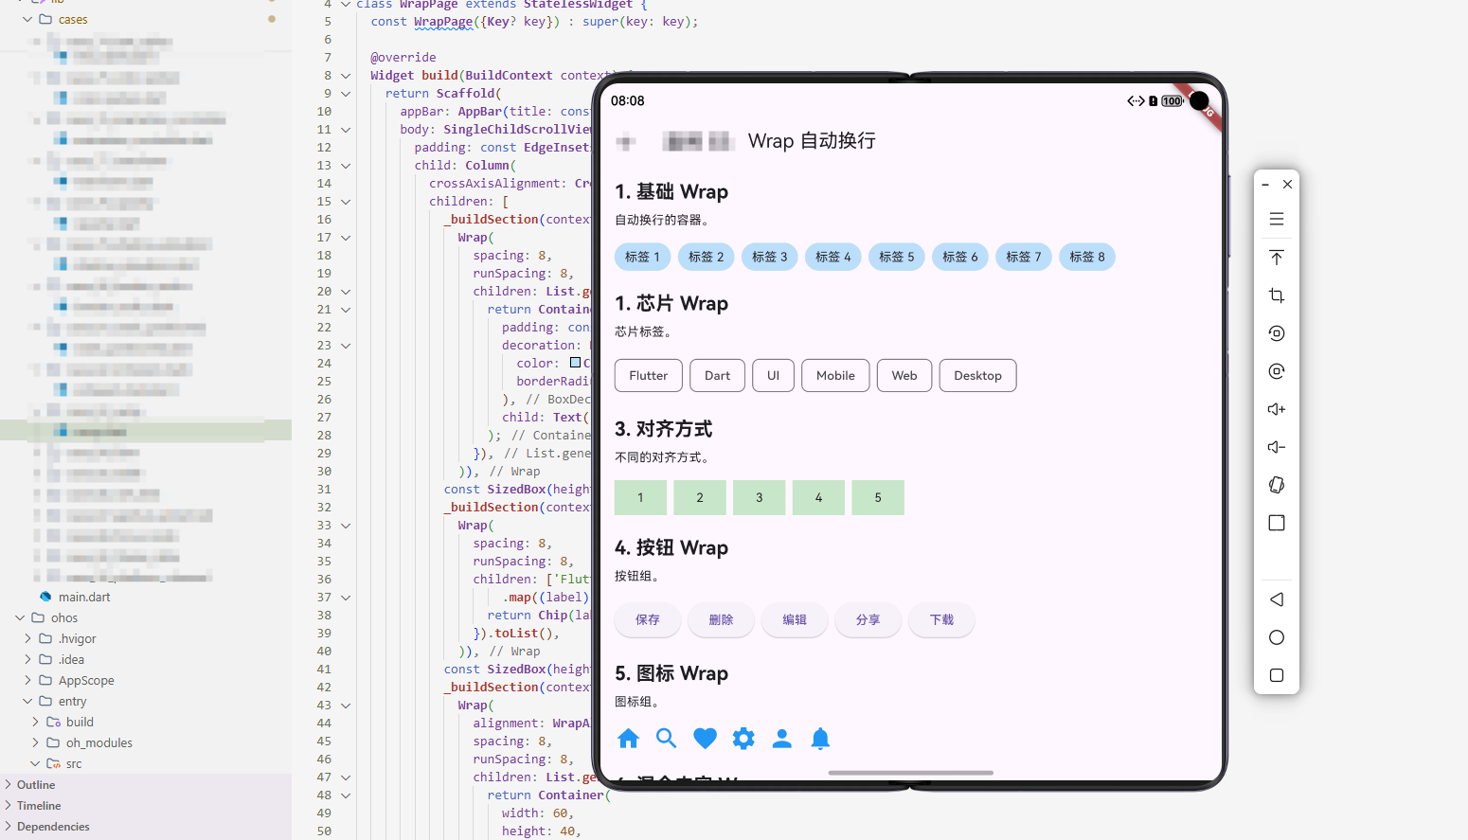Toggle the device fold state icon
Screen dimensions: 1468x840
pyautogui.click(x=1276, y=484)
